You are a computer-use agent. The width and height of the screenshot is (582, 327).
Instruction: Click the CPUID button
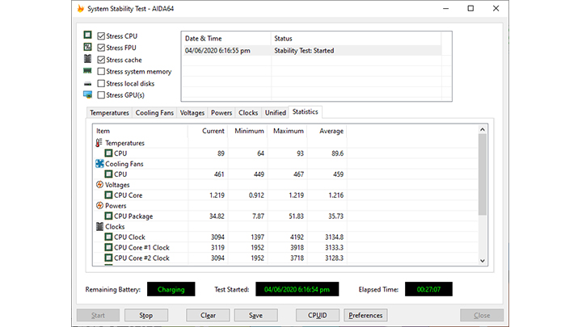click(318, 315)
